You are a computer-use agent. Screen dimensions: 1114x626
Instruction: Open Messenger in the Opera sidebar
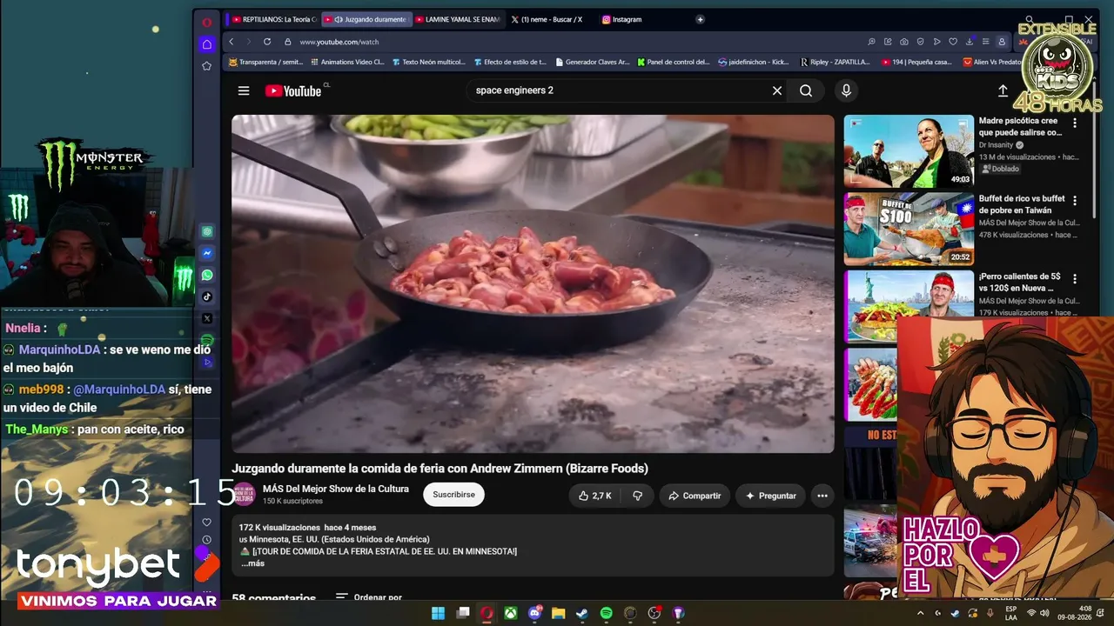(x=207, y=253)
